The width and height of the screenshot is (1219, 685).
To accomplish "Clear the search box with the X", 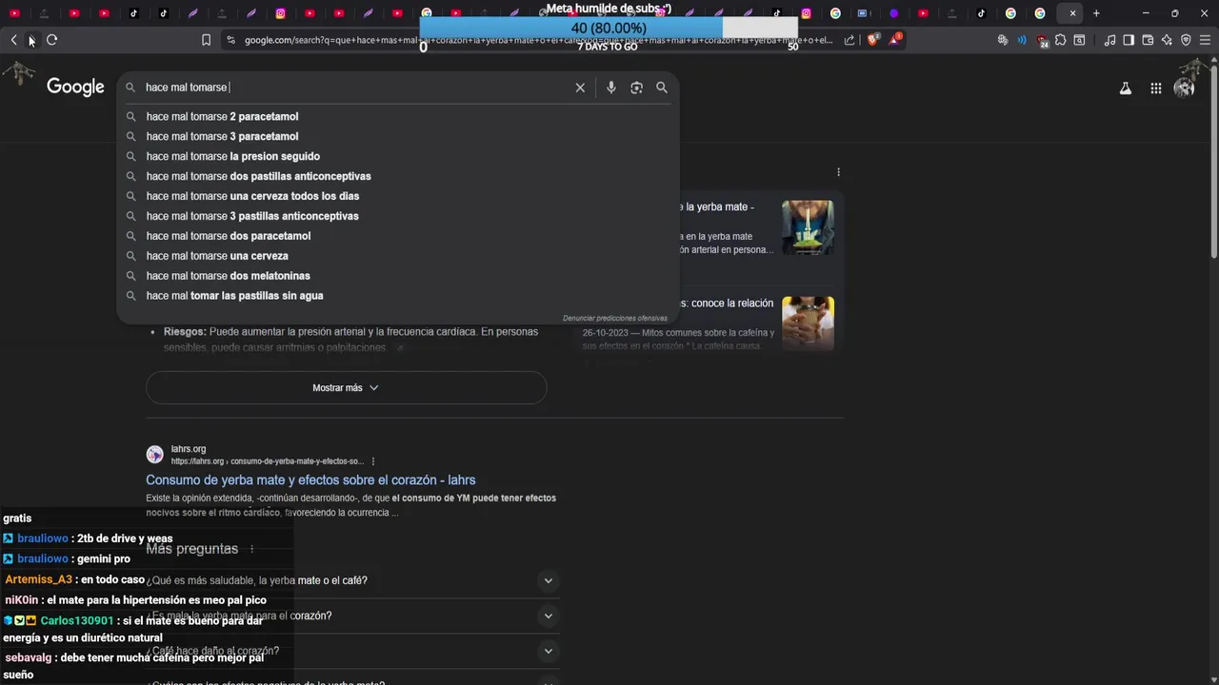I will (580, 88).
